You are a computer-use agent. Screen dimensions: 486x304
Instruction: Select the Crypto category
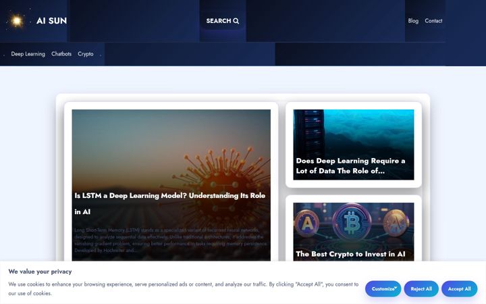(86, 54)
